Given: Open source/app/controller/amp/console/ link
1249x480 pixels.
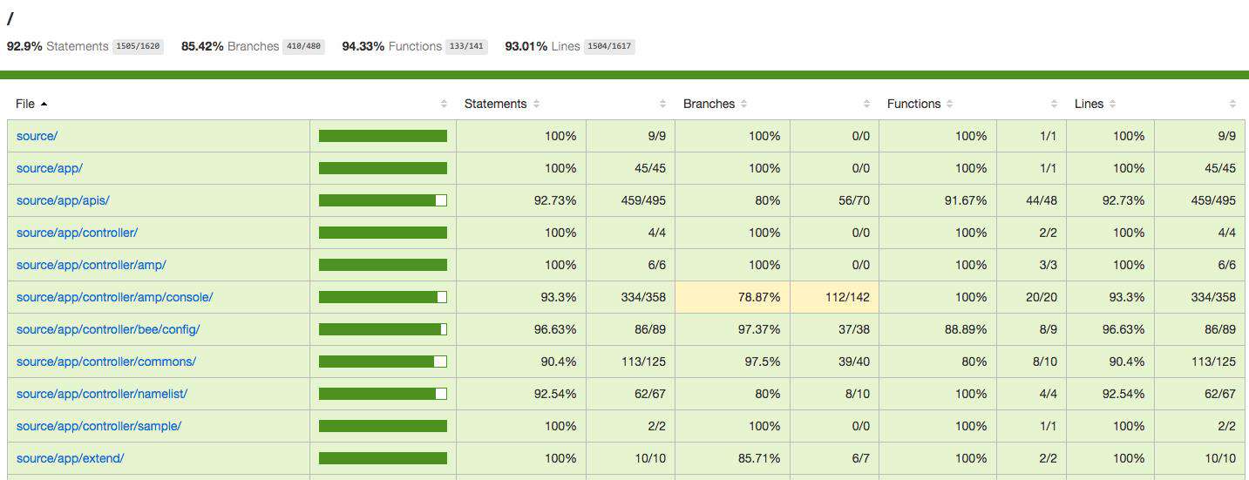Looking at the screenshot, I should click(x=114, y=297).
